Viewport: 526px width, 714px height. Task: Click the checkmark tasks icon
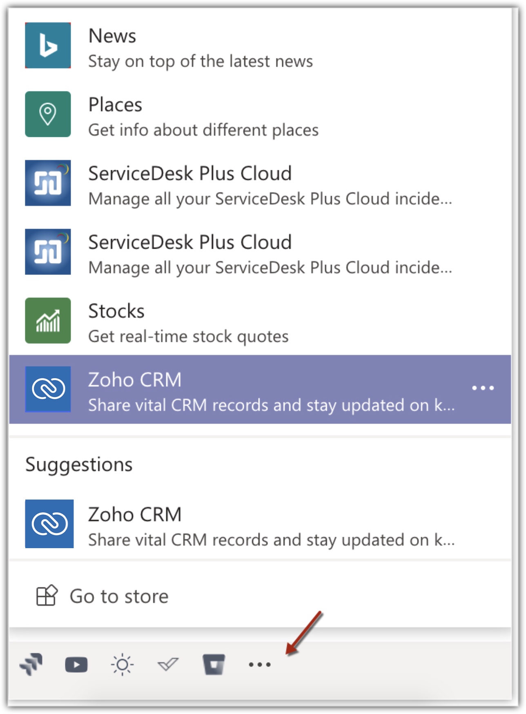click(168, 665)
